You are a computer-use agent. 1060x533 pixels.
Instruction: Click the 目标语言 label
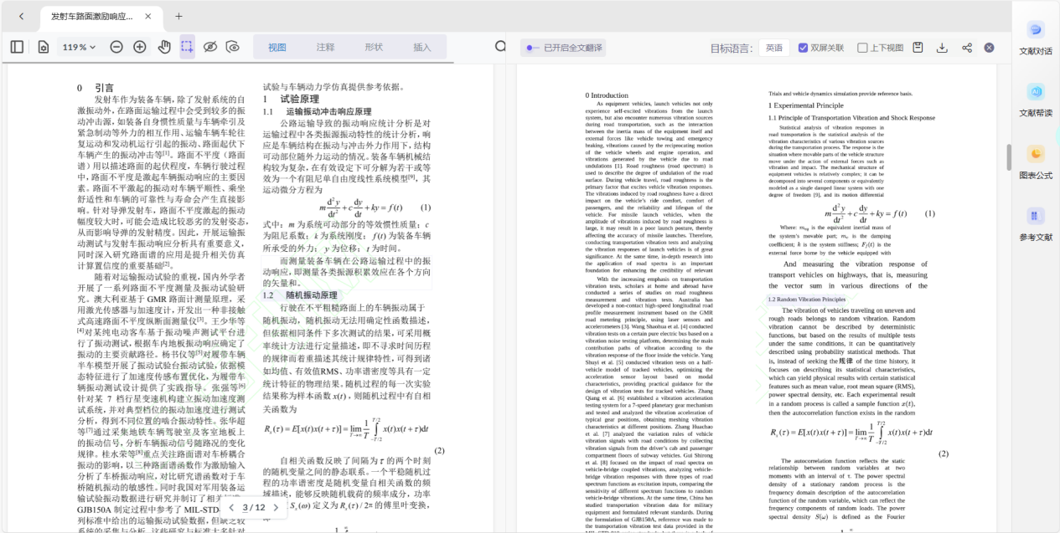(x=732, y=48)
